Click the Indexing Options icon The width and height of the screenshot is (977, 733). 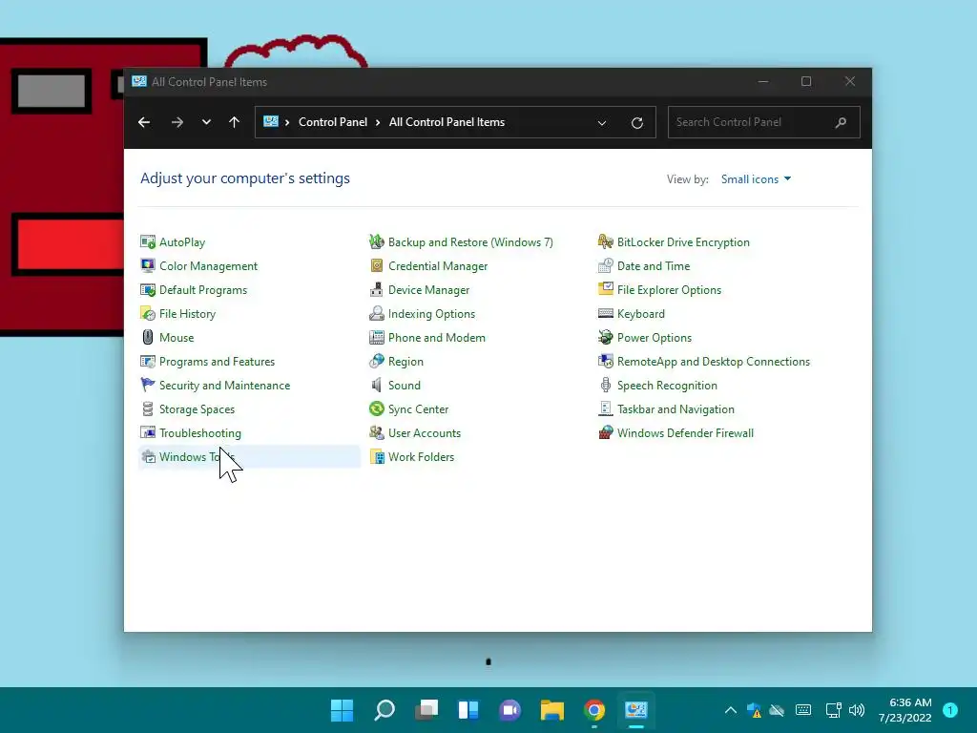point(376,313)
